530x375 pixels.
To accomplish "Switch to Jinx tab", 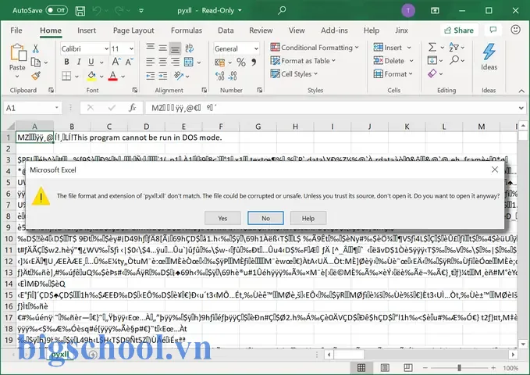I will [401, 30].
